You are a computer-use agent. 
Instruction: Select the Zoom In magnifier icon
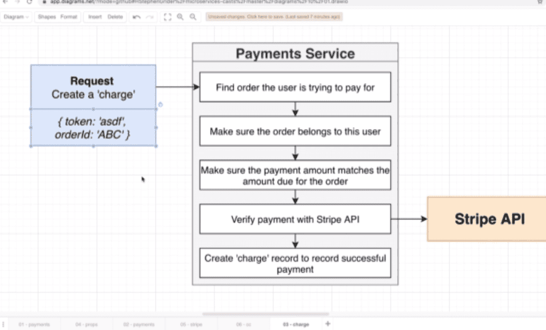point(180,17)
